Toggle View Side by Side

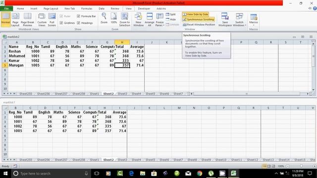(195, 14)
